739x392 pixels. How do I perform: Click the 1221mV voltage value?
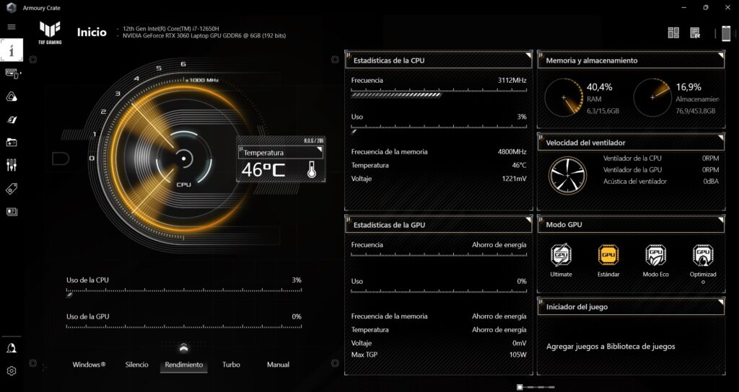point(514,179)
